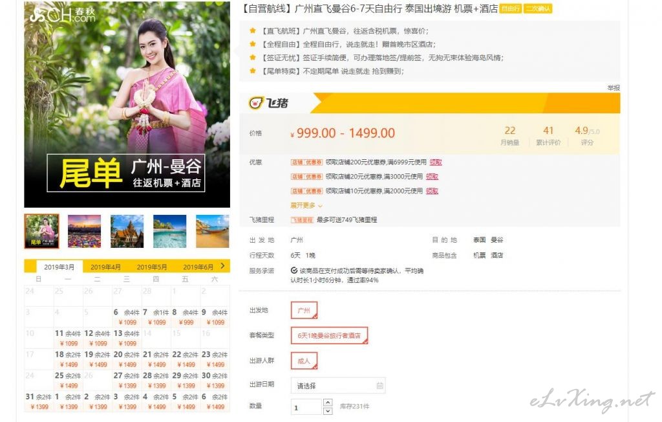Select 6天1晚曼谷旅行者酒店 package option

click(x=329, y=335)
